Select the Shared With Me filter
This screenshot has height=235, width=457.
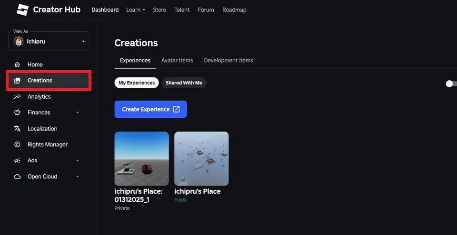(x=184, y=83)
